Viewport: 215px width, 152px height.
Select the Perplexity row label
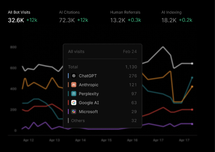[89, 94]
